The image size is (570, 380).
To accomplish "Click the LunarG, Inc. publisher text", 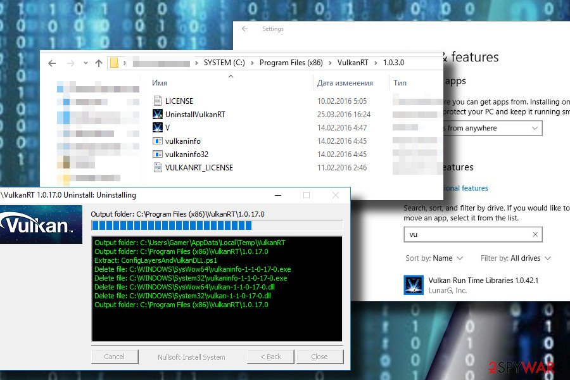I will coord(448,291).
